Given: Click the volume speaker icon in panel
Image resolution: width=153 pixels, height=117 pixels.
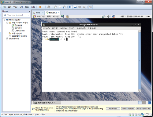Looking at the screenshot, I should pos(109,16).
